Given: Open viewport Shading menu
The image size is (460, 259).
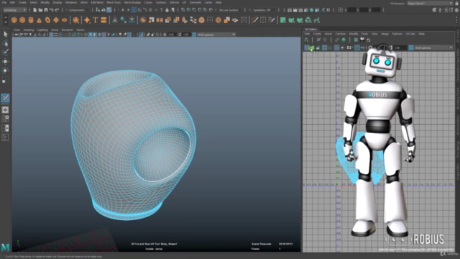Looking at the screenshot, I should point(29,29).
